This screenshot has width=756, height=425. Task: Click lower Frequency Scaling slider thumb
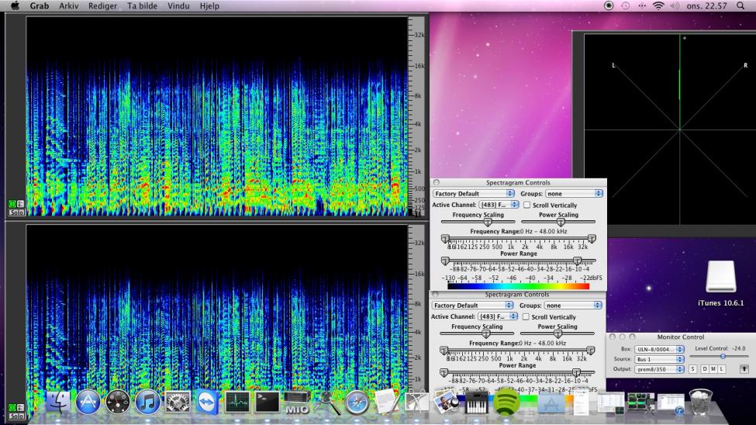tap(486, 333)
